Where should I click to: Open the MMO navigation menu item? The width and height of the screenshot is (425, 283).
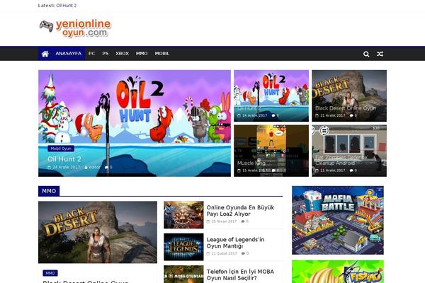(x=142, y=53)
